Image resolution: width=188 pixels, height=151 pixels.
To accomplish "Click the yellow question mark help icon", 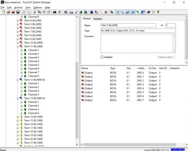I will coord(158,12).
